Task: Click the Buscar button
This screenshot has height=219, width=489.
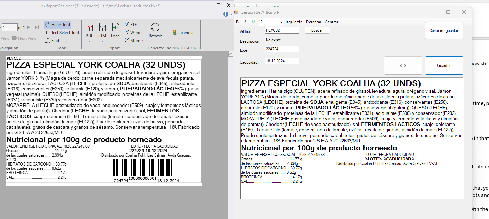Action: pos(317,30)
